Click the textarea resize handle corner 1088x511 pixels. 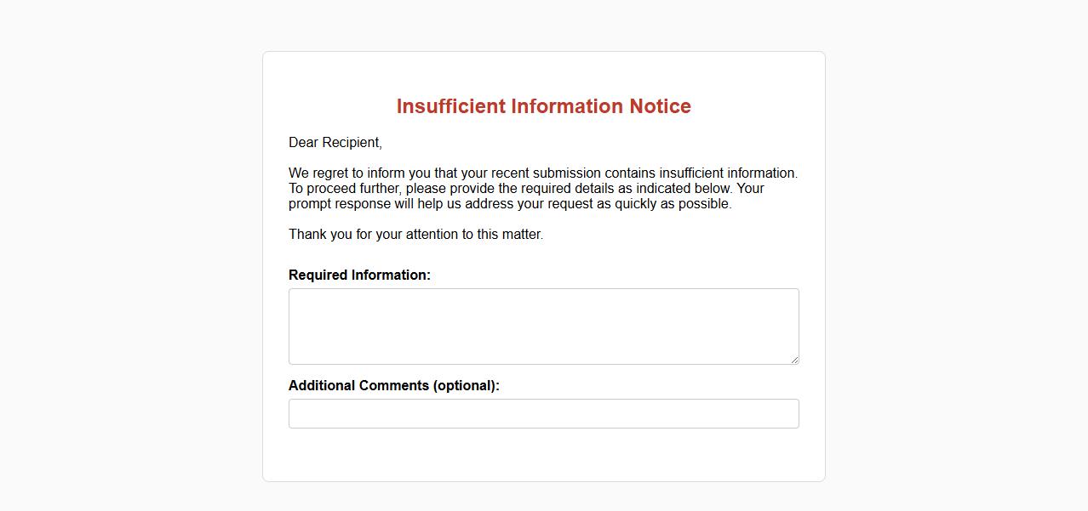click(x=794, y=360)
